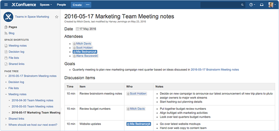
Task: Go to the People directory
Action: pos(62,5)
